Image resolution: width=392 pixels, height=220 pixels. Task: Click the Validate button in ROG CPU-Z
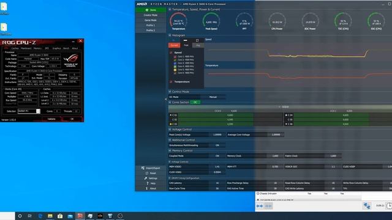pos(51,119)
